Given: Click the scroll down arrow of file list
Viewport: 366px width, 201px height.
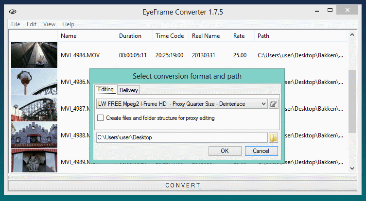Looking at the screenshot, I should tap(352, 168).
